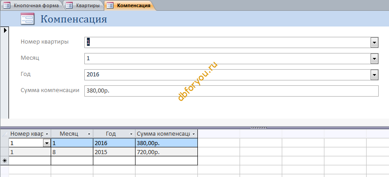
Task: Click the Сумма компенсации field with 380,00р.
Action: click(x=232, y=91)
